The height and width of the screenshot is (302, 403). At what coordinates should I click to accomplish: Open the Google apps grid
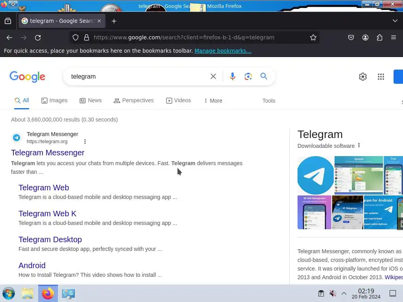pyautogui.click(x=381, y=77)
